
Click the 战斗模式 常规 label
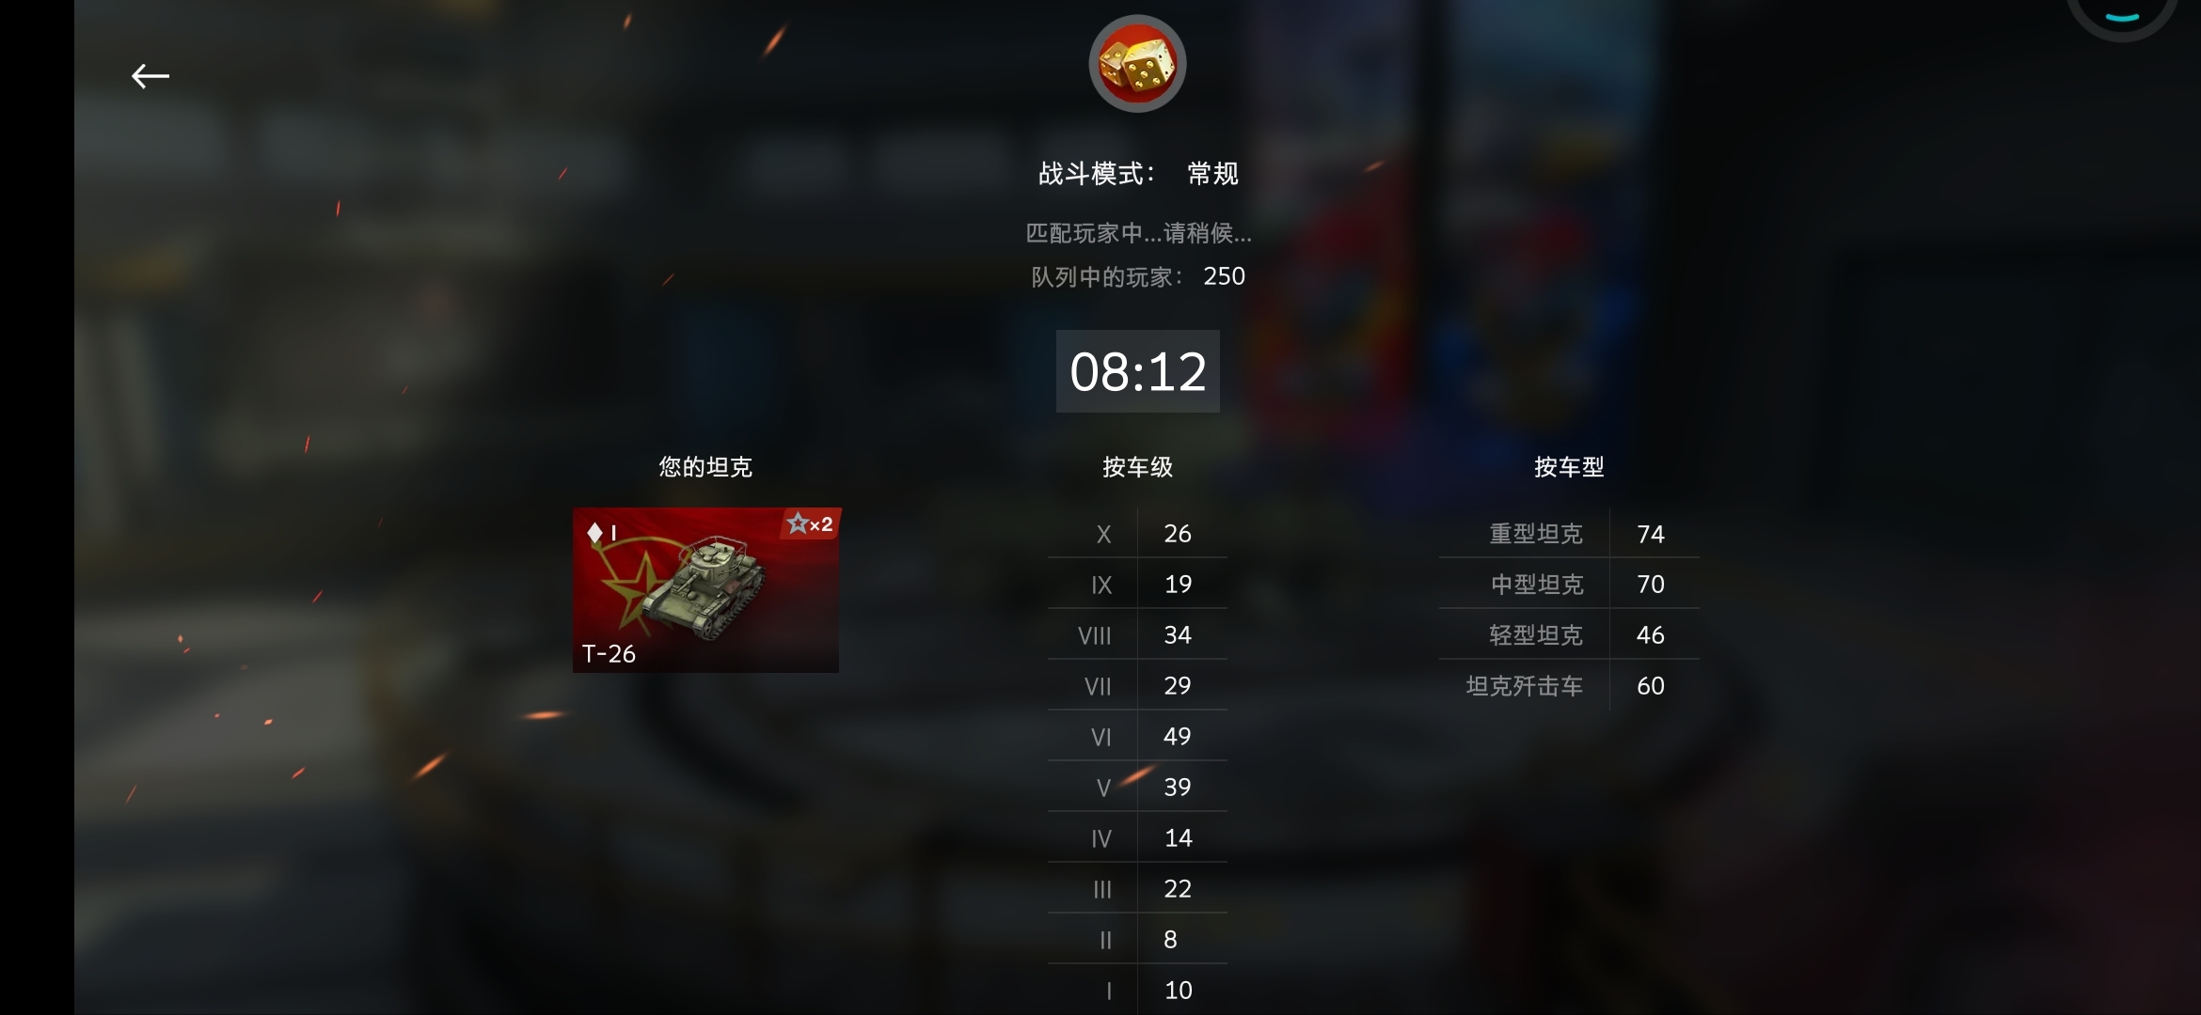(1138, 174)
